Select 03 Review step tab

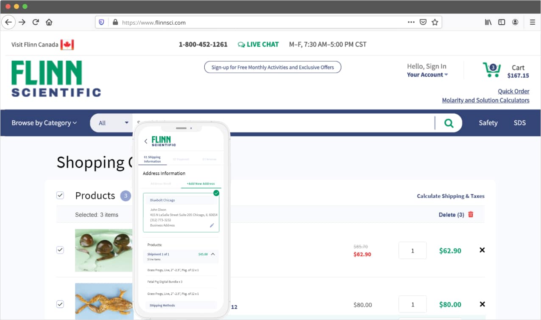tap(209, 159)
